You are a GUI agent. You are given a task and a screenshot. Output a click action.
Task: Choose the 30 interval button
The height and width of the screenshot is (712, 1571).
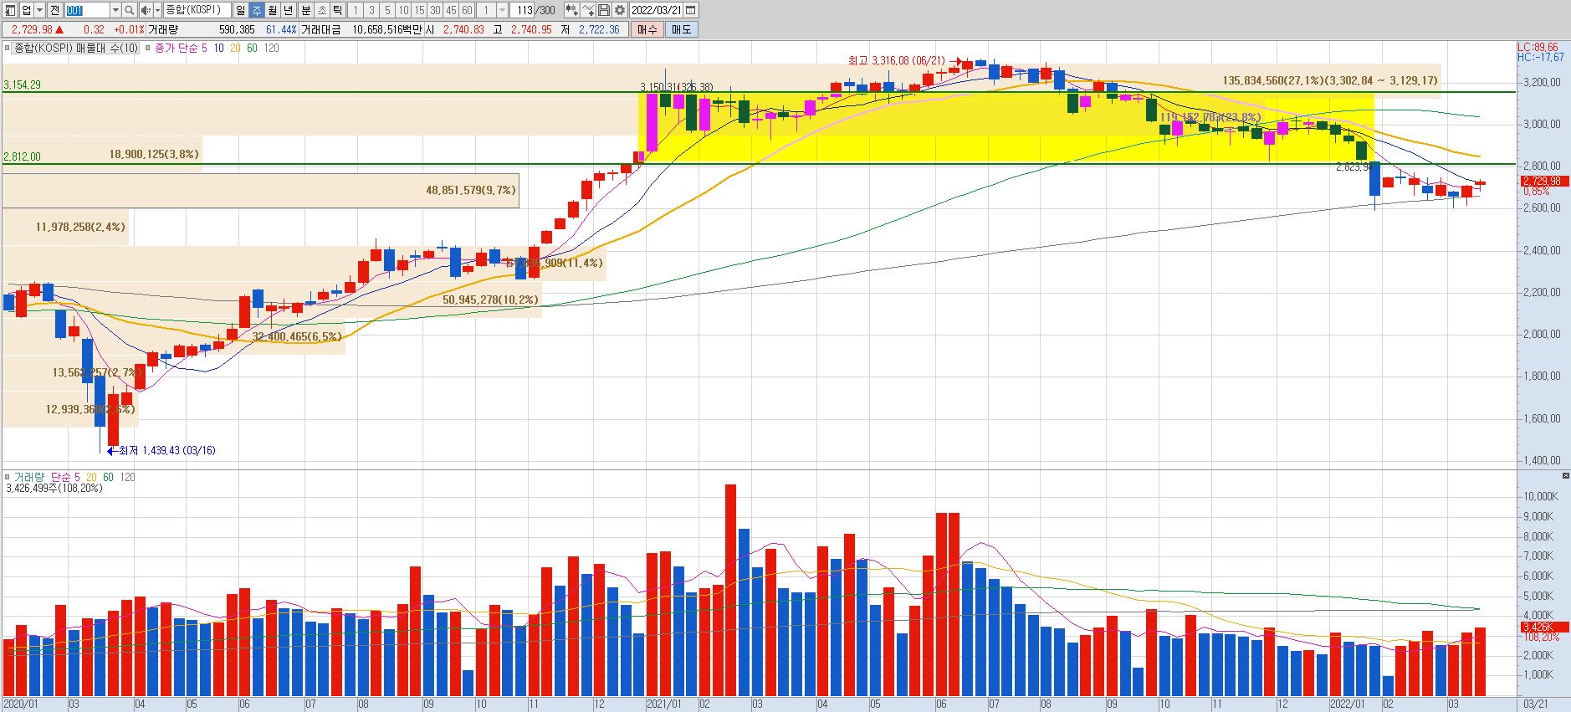pyautogui.click(x=435, y=10)
